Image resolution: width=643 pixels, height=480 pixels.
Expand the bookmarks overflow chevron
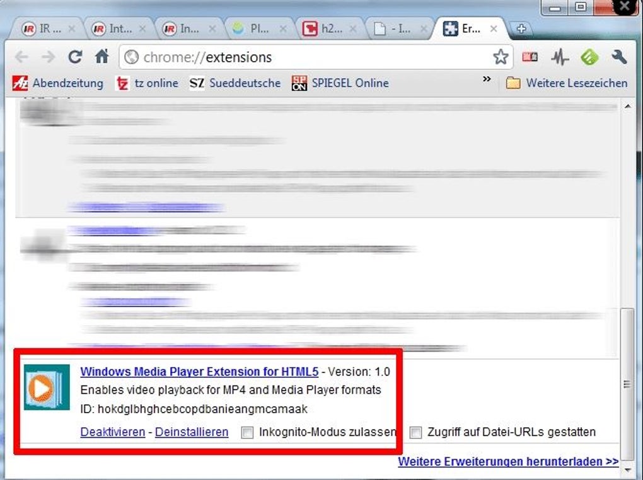487,79
